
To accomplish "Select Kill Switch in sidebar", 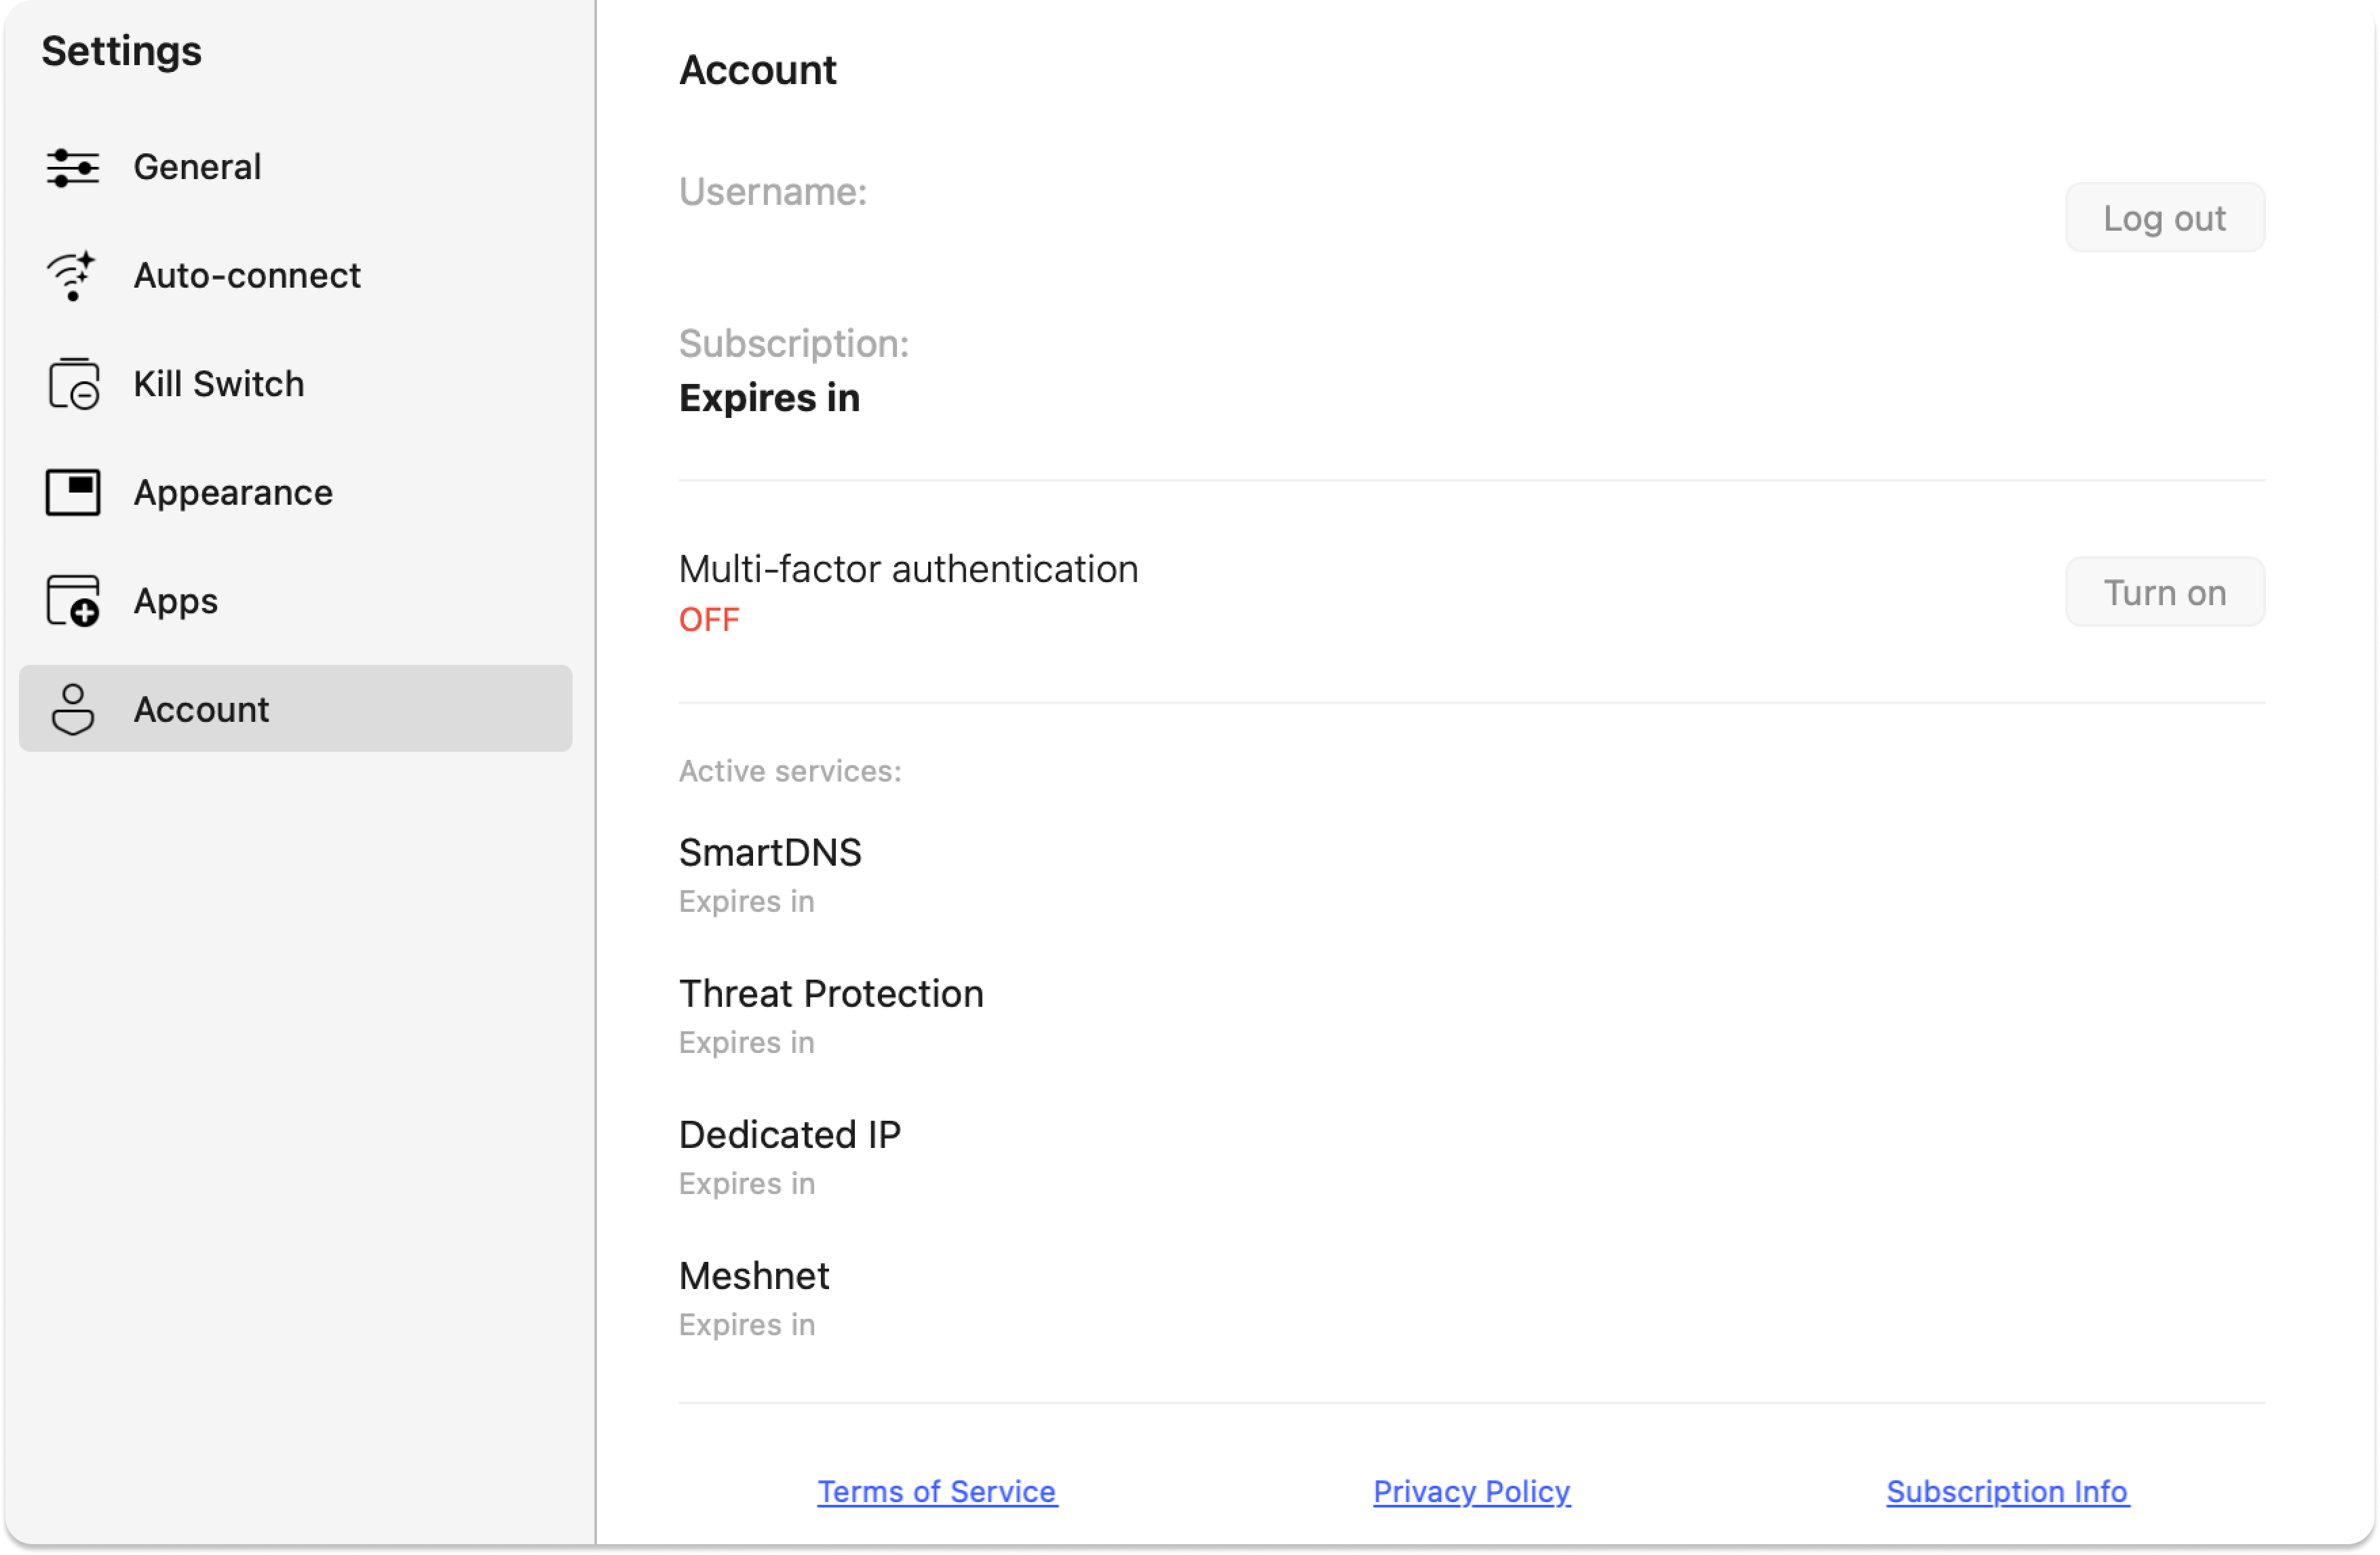I will [x=219, y=384].
